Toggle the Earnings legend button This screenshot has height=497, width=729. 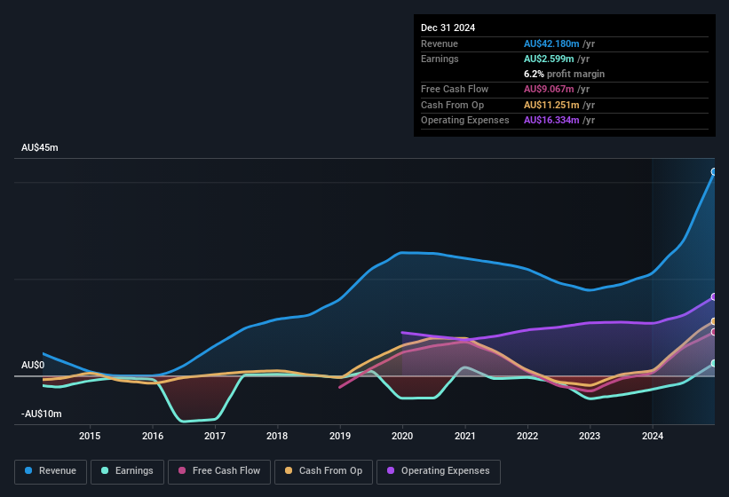tap(127, 471)
